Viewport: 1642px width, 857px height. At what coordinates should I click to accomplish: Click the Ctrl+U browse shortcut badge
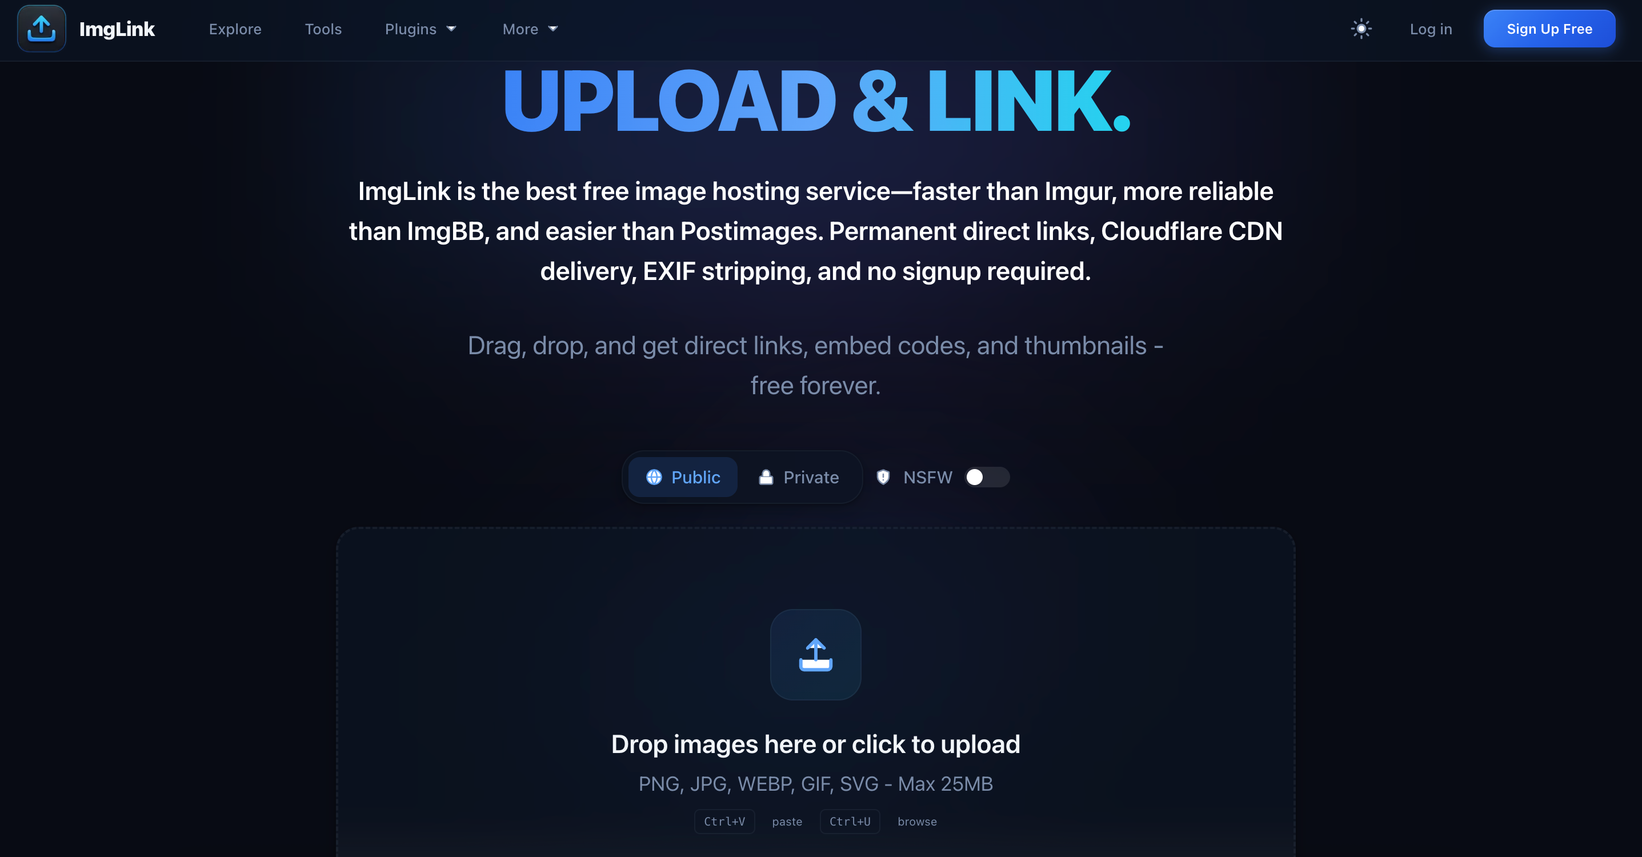[x=850, y=822]
